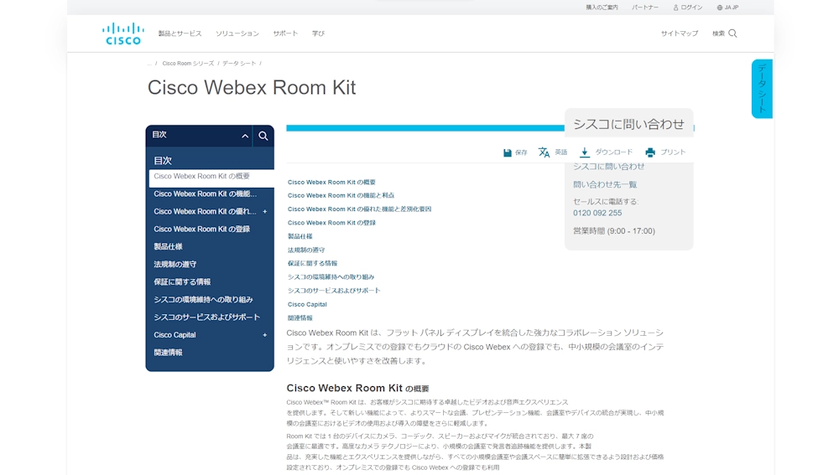Click the Cisco logo
This screenshot has width=839, height=475.
(123, 34)
